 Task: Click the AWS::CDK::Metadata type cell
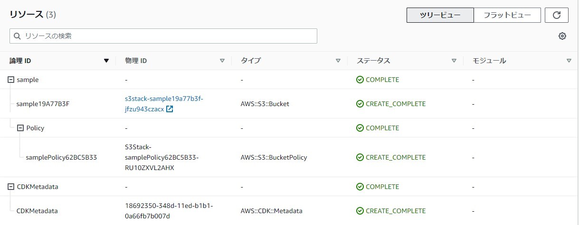272,211
